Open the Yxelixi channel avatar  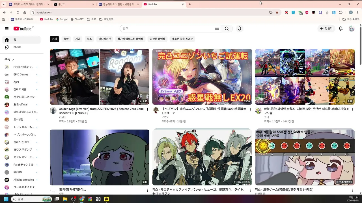pyautogui.click(x=53, y=110)
